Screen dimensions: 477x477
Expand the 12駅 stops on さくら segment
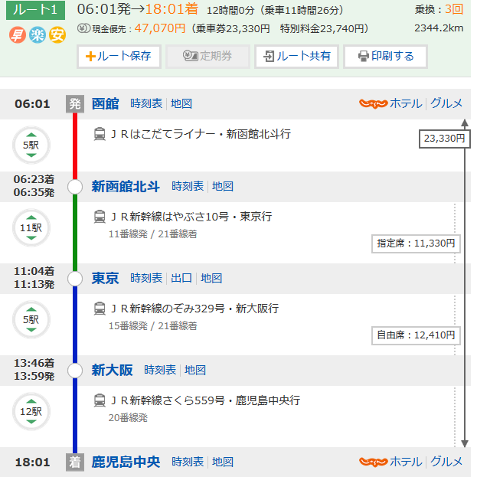coord(31,410)
